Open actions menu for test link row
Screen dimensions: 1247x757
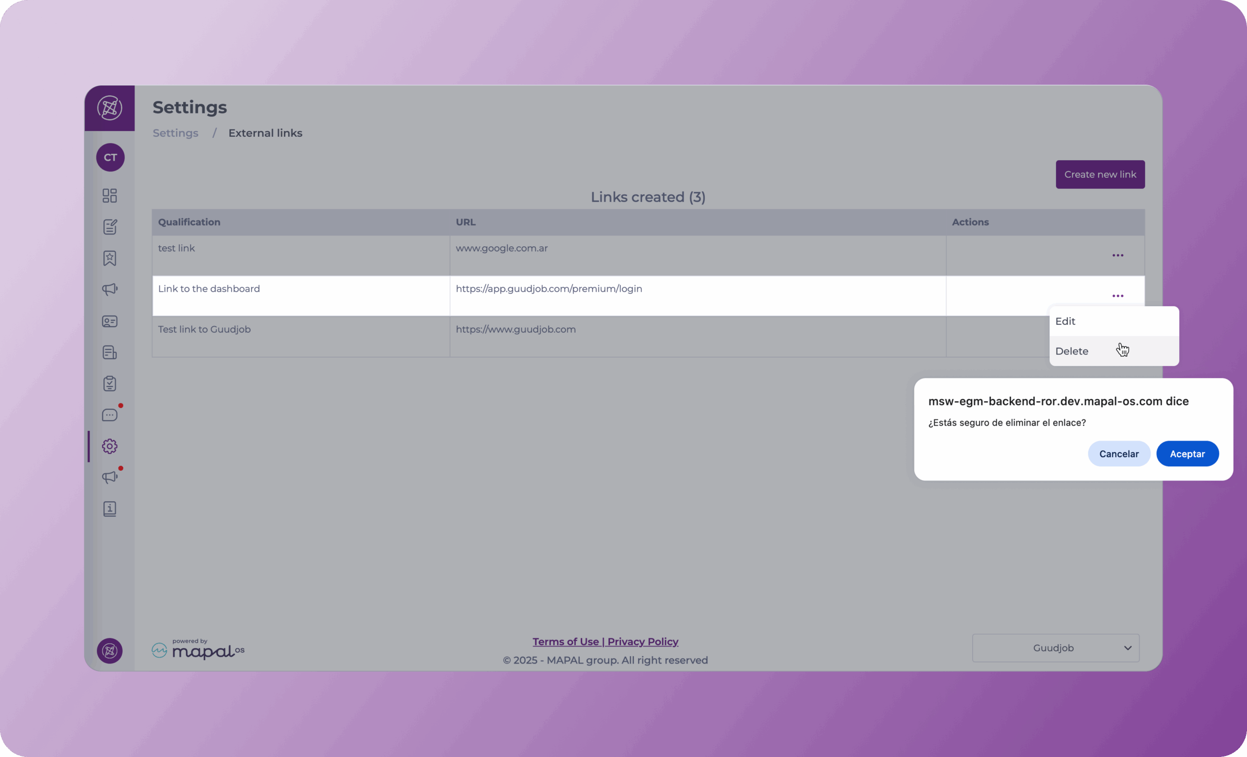pyautogui.click(x=1118, y=256)
